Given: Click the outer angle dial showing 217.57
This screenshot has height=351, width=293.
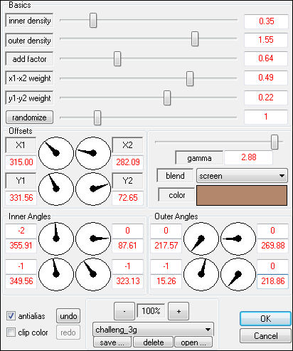Looking at the screenshot, I should point(201,239).
